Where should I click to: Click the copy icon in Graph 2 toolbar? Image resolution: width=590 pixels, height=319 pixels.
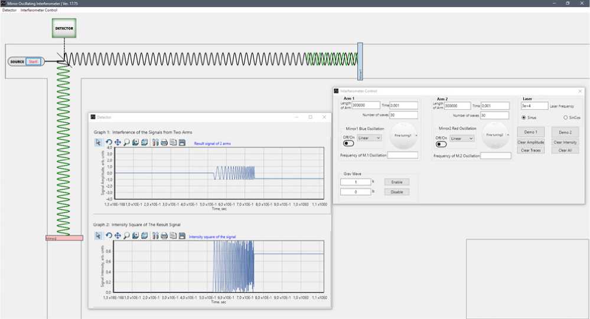[173, 236]
